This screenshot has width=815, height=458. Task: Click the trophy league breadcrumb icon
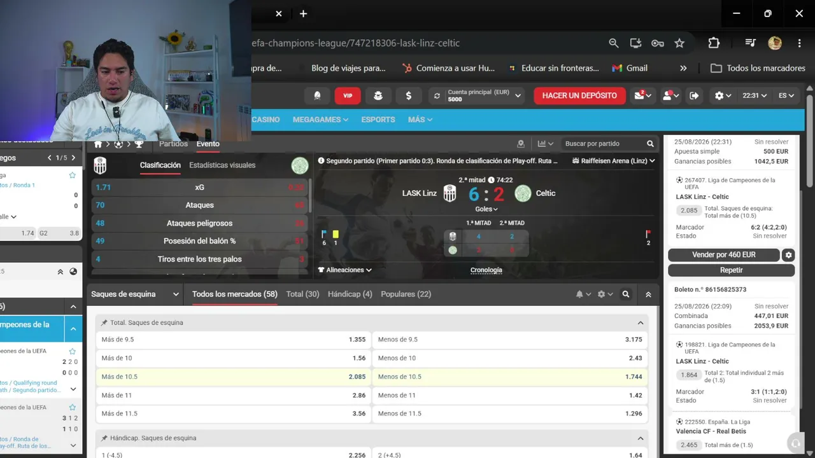point(139,144)
